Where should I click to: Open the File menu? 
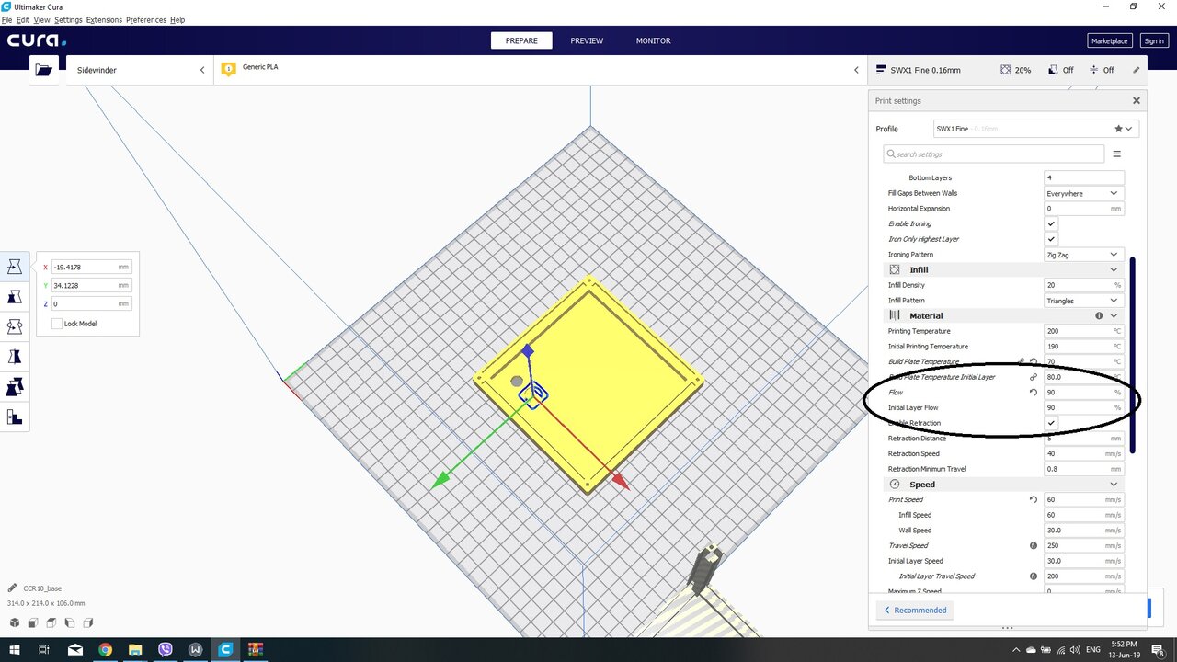pyautogui.click(x=7, y=19)
